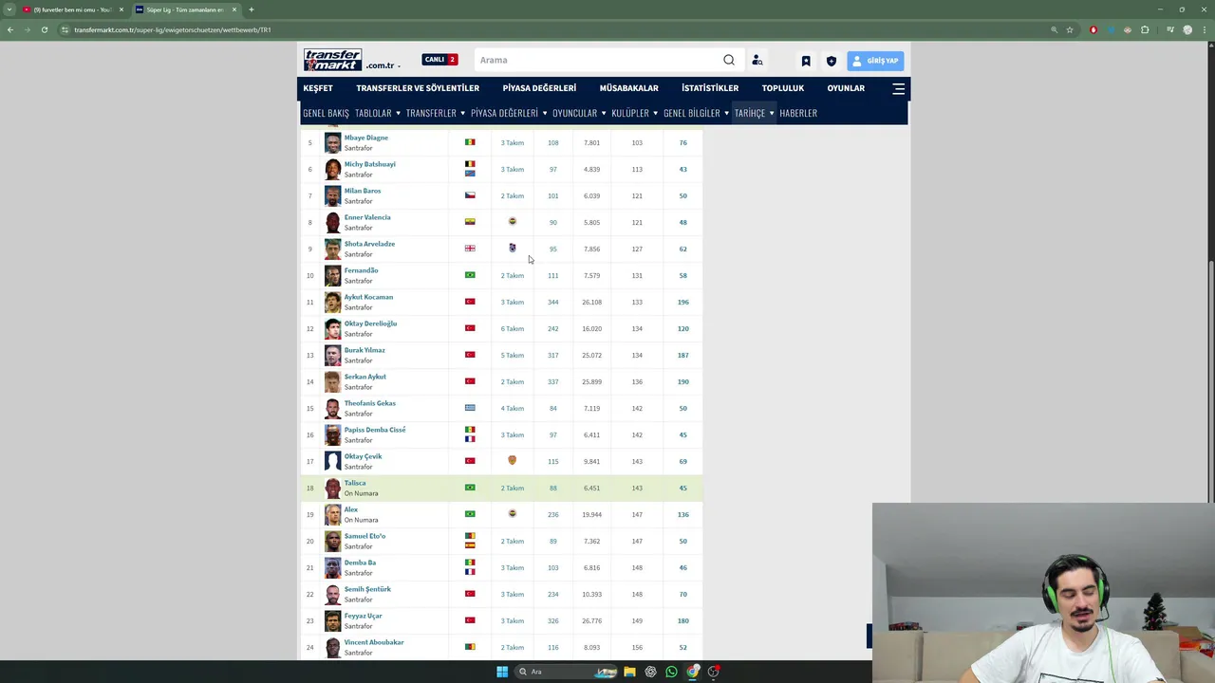Open the OYUNLAR menu
This screenshot has height=683, width=1215.
click(x=846, y=88)
